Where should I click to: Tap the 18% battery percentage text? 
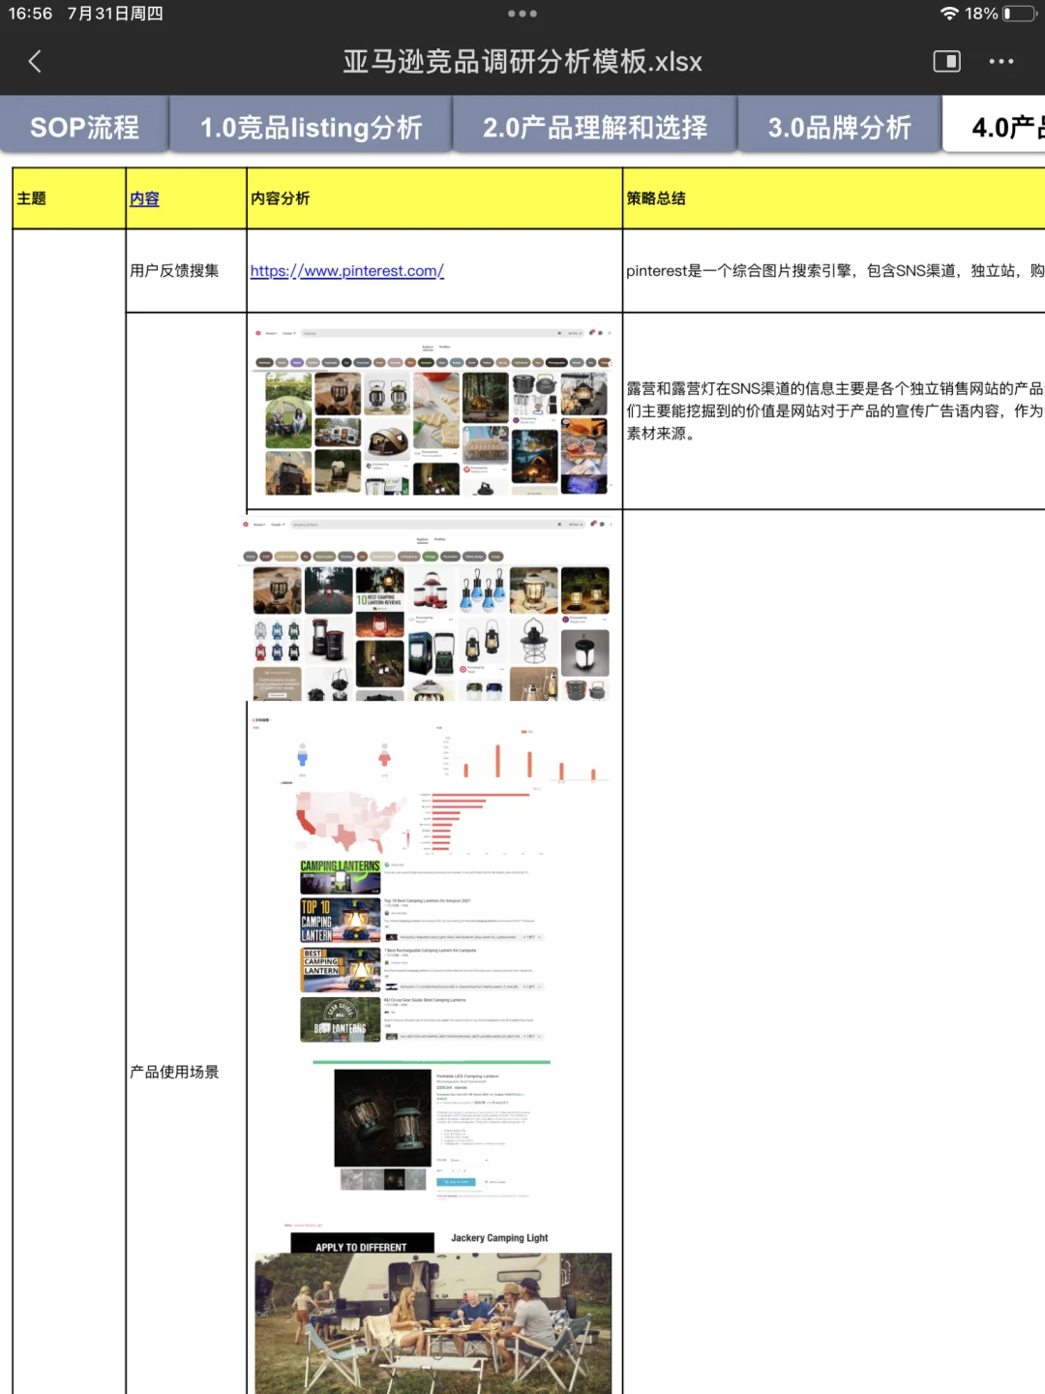[x=981, y=14]
